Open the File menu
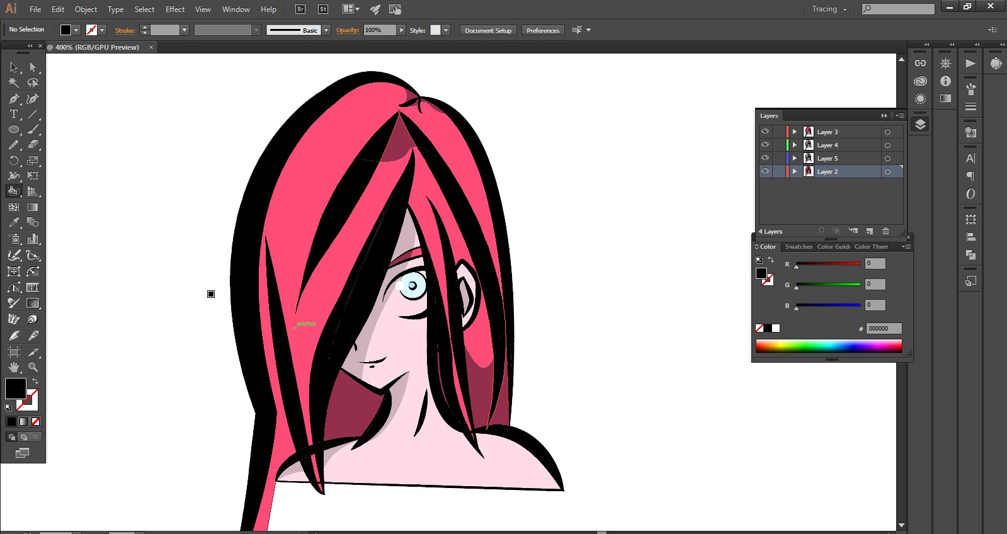Viewport: 1007px width, 534px height. [35, 9]
